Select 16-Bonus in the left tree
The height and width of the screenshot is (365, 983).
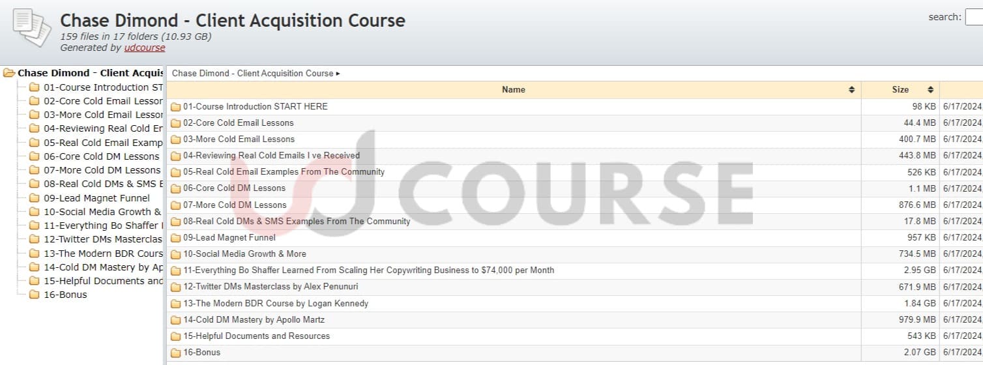[x=65, y=295]
